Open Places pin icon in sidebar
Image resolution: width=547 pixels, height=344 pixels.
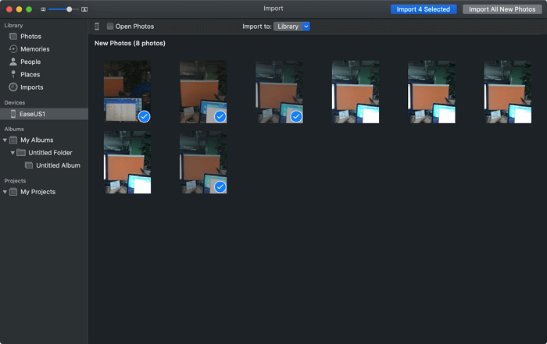[x=13, y=74]
